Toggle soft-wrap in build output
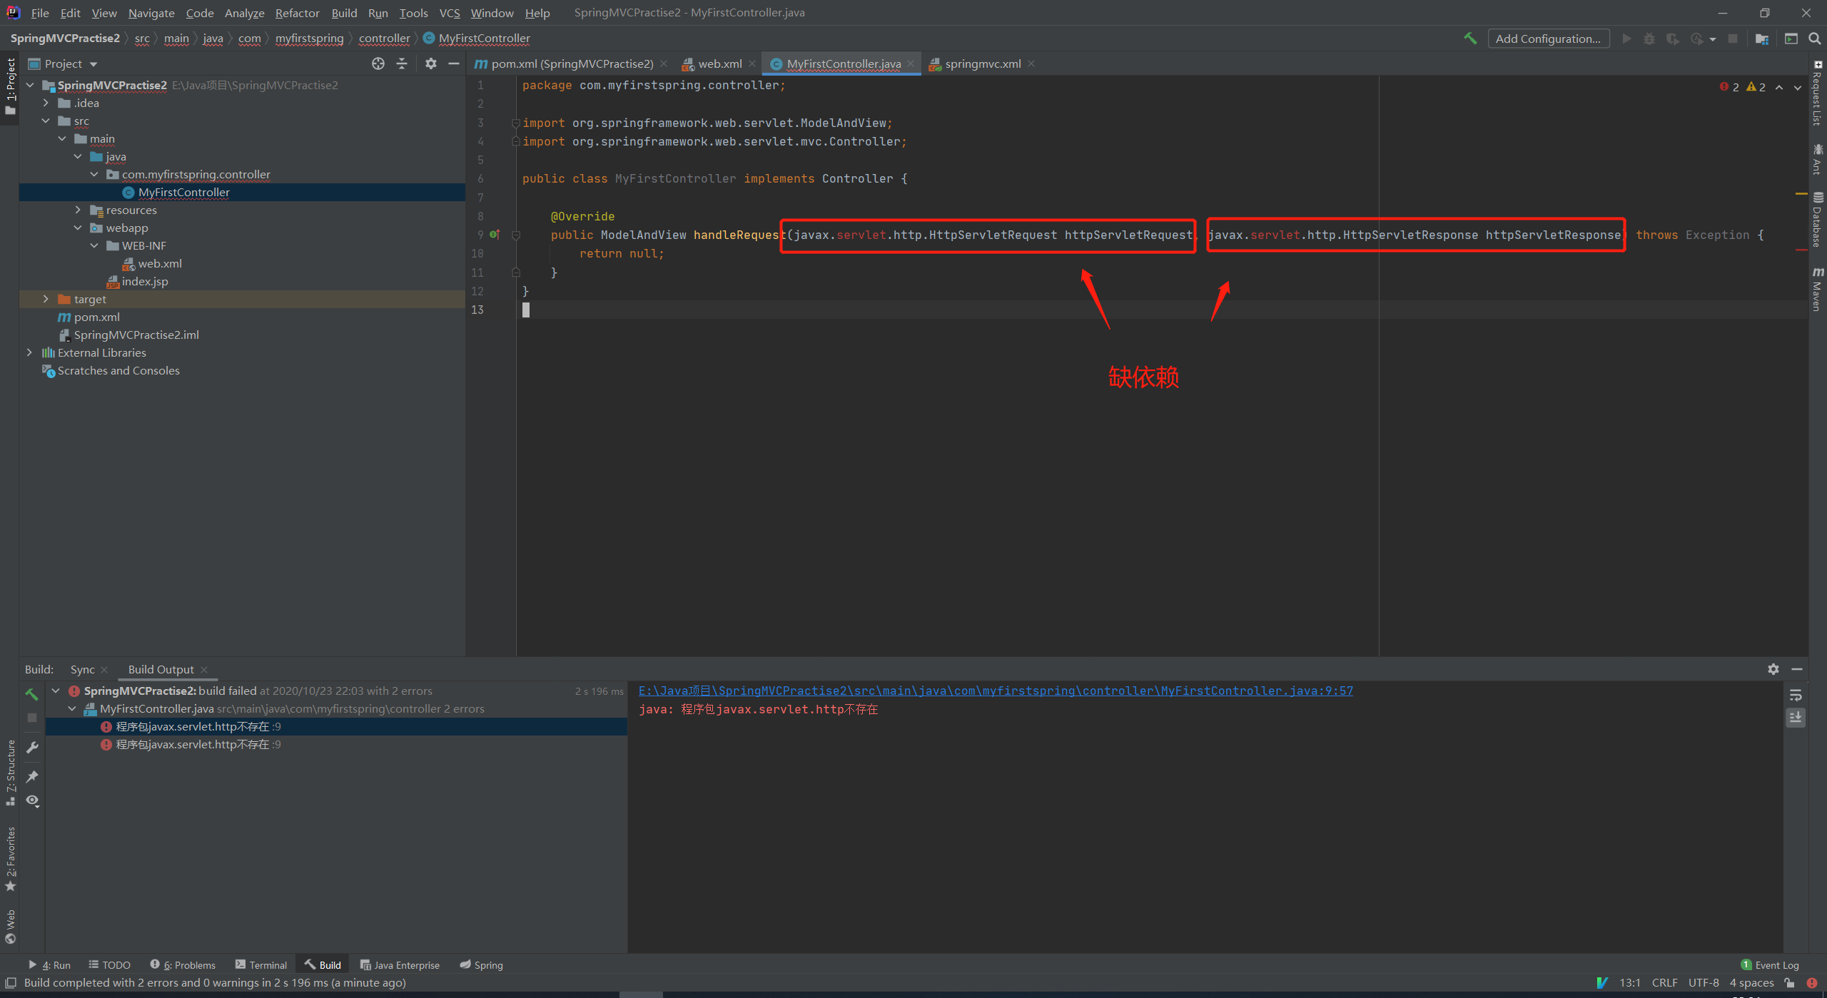Viewport: 1827px width, 998px height. click(1796, 696)
